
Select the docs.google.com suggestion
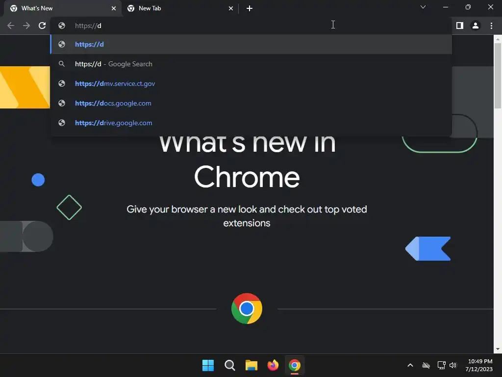(251, 103)
